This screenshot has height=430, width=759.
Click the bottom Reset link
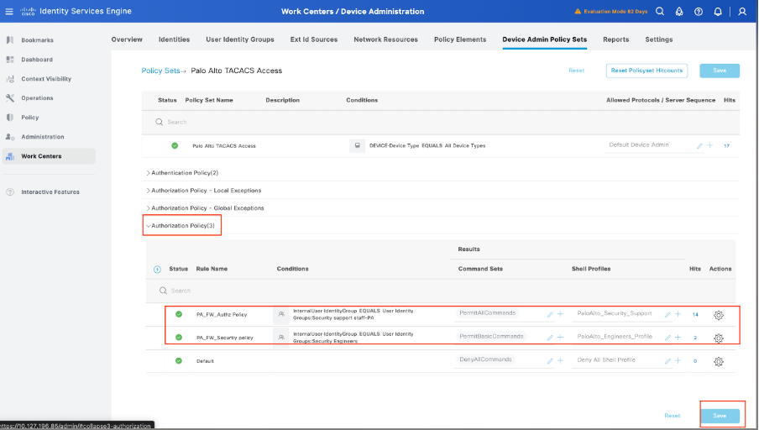click(x=672, y=416)
